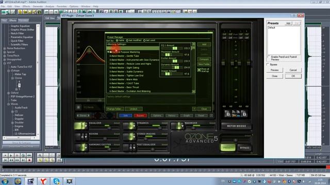
Task: Open the Analyze menu
Action: [49, 7]
